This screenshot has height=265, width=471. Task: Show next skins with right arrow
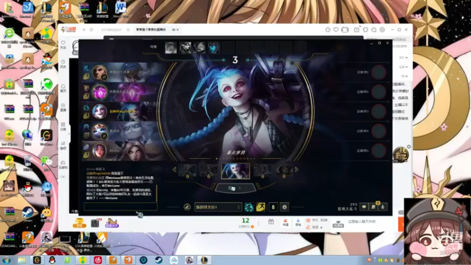point(297,170)
